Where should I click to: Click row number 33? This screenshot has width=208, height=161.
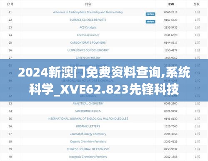pos(10,104)
